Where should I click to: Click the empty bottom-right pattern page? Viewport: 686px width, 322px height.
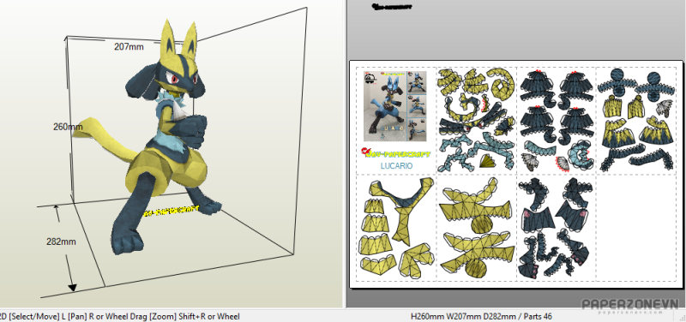[x=636, y=227]
